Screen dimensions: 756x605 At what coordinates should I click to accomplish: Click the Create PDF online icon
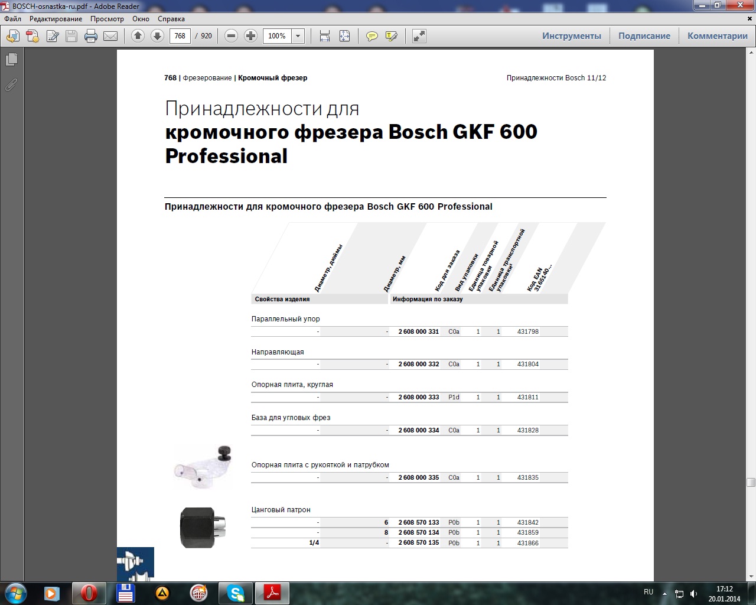tap(32, 36)
